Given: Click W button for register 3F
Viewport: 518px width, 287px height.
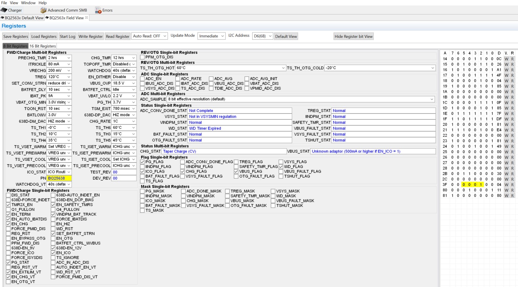Looking at the screenshot, I should point(507,185).
